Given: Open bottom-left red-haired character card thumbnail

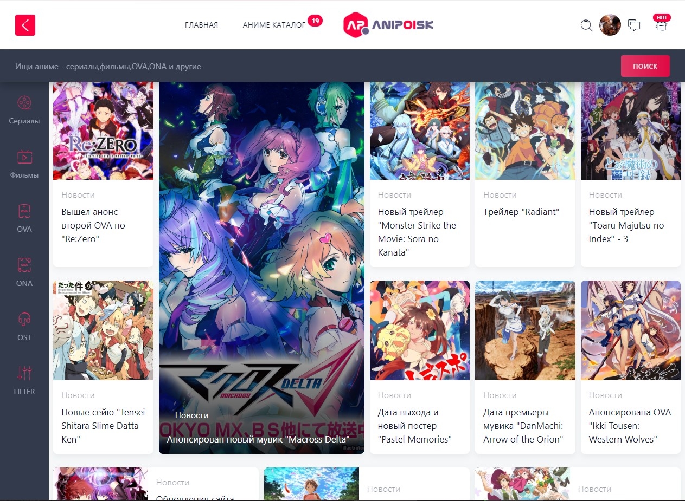Looking at the screenshot, I should pos(100,484).
